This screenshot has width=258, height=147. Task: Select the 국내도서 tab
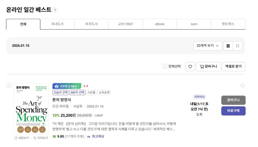(x=57, y=24)
